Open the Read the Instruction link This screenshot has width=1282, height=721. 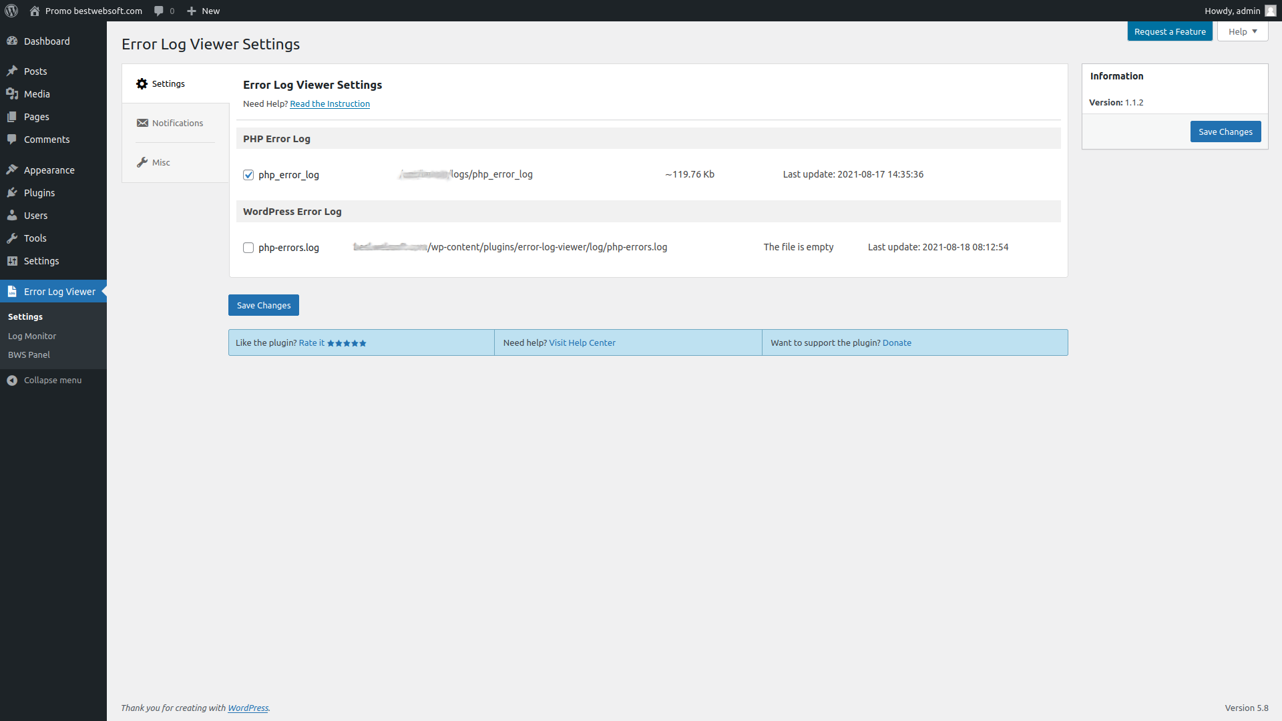point(330,103)
